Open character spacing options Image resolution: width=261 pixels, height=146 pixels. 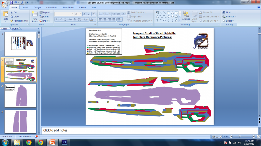[x=80, y=19]
